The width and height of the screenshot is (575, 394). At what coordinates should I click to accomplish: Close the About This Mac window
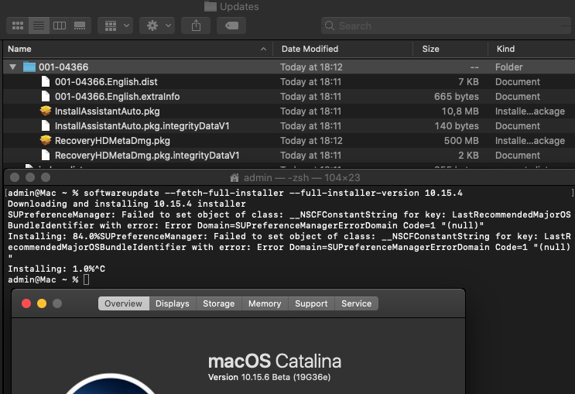click(x=26, y=303)
